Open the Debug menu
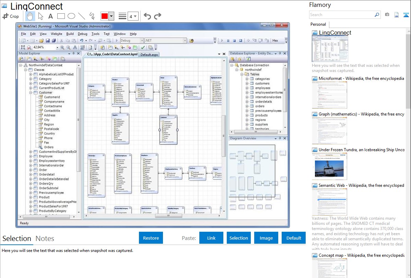 (x=83, y=34)
